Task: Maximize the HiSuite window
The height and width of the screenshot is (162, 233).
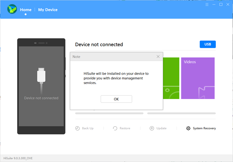Action: (221, 5)
